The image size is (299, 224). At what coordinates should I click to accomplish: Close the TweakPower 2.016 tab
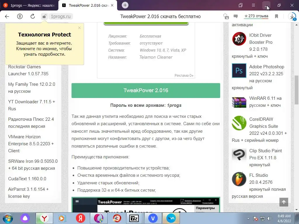coord(112,5)
